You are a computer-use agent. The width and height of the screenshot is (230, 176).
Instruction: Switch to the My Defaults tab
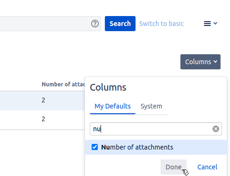[x=112, y=106]
